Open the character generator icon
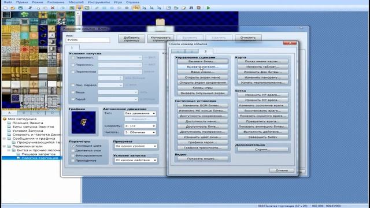 point(199,8)
